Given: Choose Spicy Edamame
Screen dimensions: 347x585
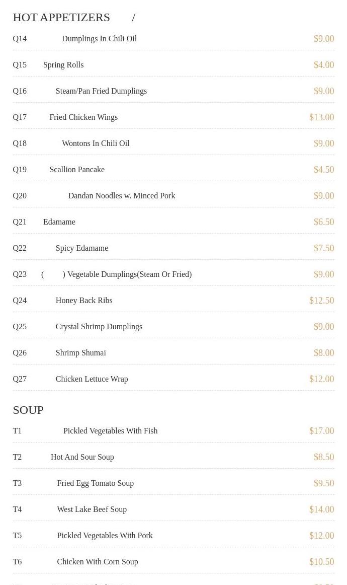Looking at the screenshot, I should point(81,248).
